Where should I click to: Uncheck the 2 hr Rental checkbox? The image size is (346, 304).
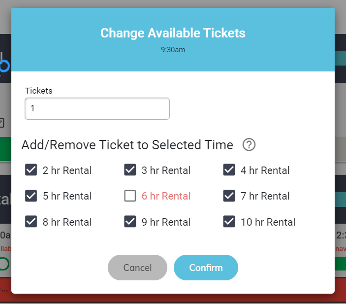pyautogui.click(x=31, y=170)
